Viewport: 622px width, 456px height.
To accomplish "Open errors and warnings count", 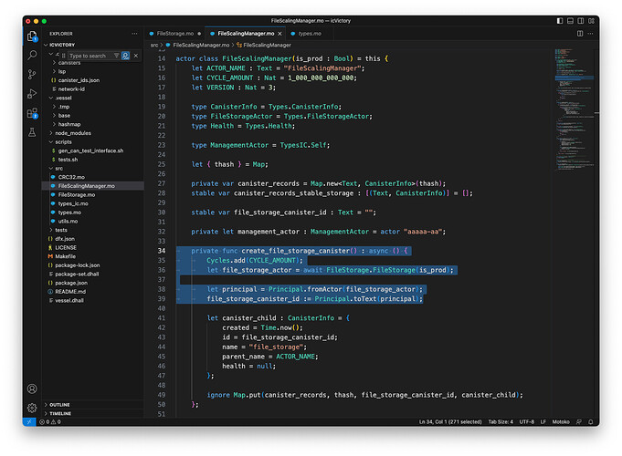I will point(50,422).
